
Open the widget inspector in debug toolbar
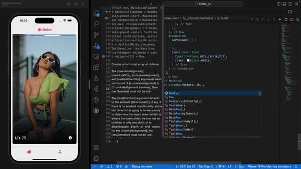[x=298, y=20]
